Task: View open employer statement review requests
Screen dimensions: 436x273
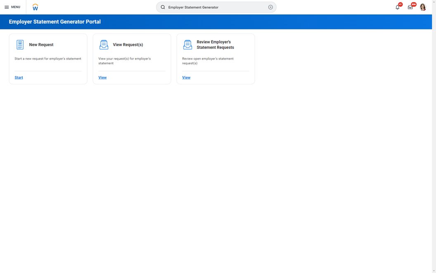Action: (x=186, y=77)
